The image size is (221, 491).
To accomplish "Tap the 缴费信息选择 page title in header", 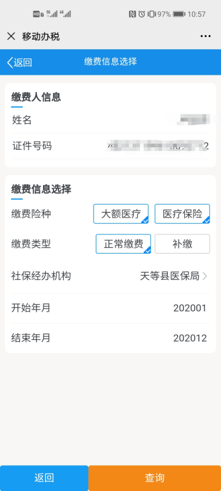I will (x=110, y=62).
